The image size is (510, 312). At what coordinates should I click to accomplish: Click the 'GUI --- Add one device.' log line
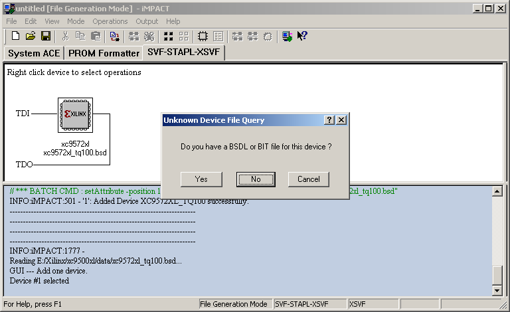(x=48, y=271)
